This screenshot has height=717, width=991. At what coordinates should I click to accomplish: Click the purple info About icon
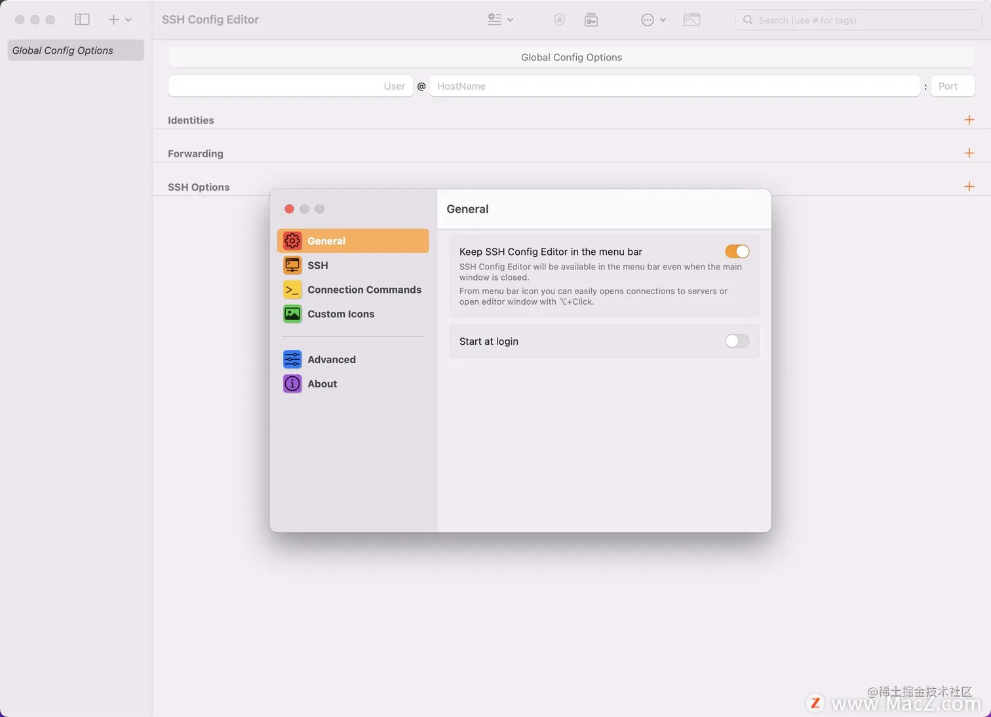(292, 383)
